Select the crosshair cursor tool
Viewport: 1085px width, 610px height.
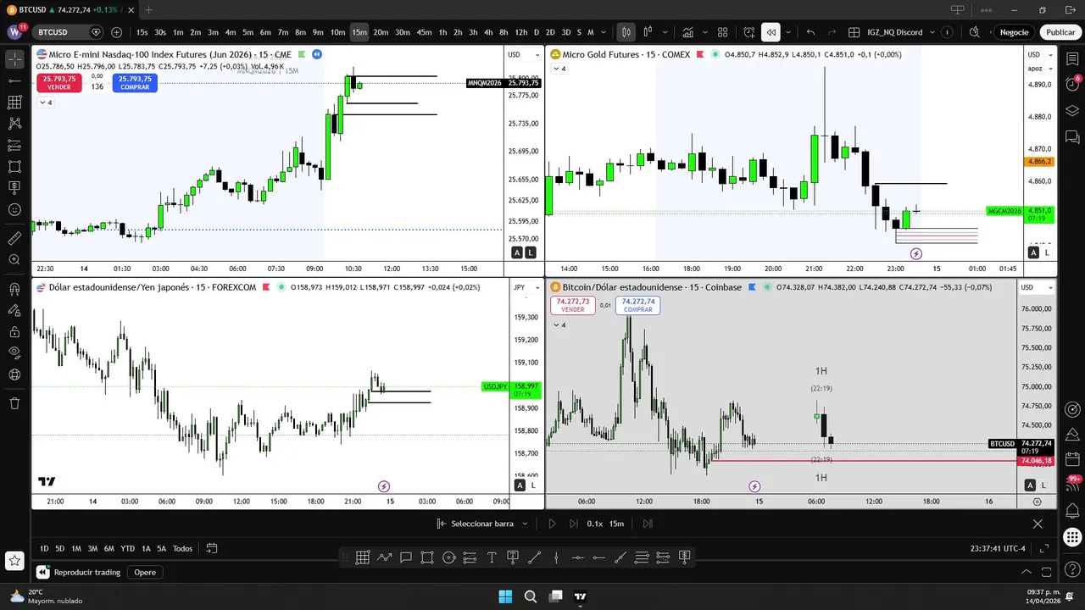point(14,59)
